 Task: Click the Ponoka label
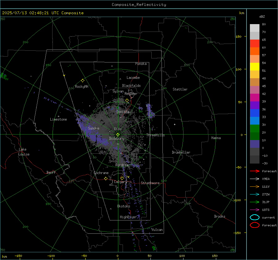(x=141, y=64)
